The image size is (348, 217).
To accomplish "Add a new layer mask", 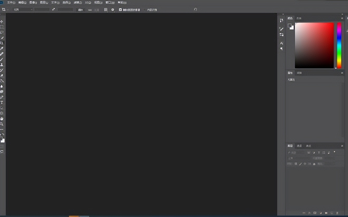I will (315, 213).
